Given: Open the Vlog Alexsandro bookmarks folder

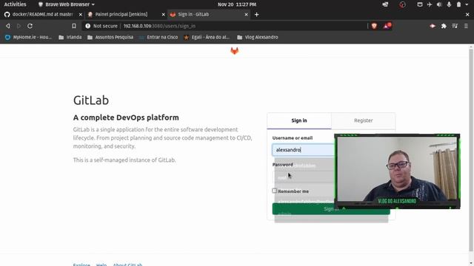Looking at the screenshot, I should tap(258, 38).
